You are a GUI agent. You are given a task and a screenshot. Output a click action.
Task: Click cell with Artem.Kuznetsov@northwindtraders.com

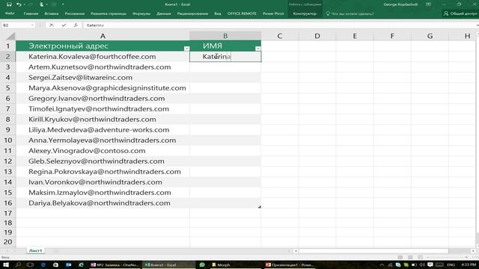coord(103,67)
